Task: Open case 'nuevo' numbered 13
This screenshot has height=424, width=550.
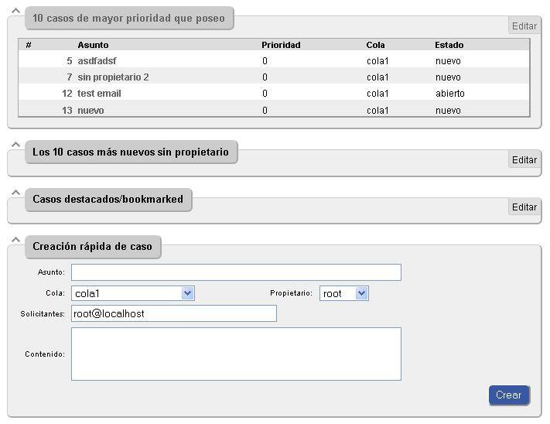Action: 91,111
